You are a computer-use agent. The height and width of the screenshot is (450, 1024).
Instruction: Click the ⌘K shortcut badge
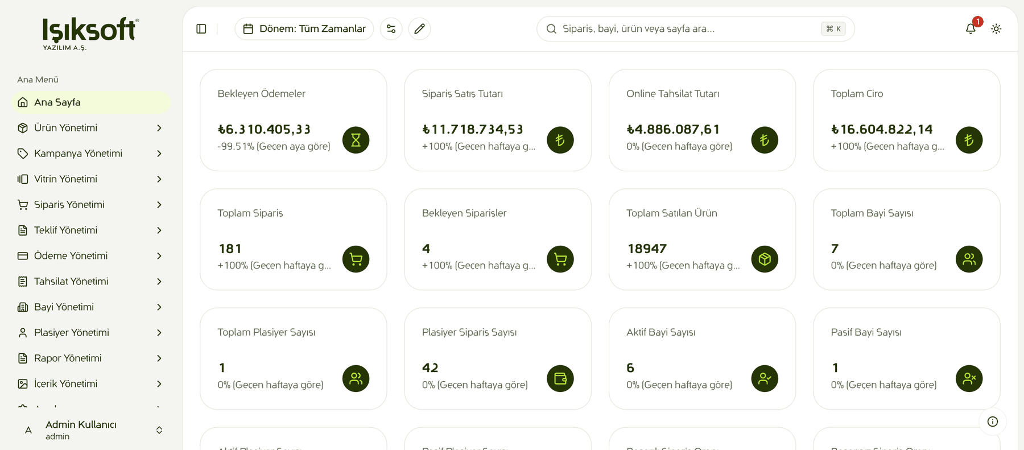[x=833, y=29]
